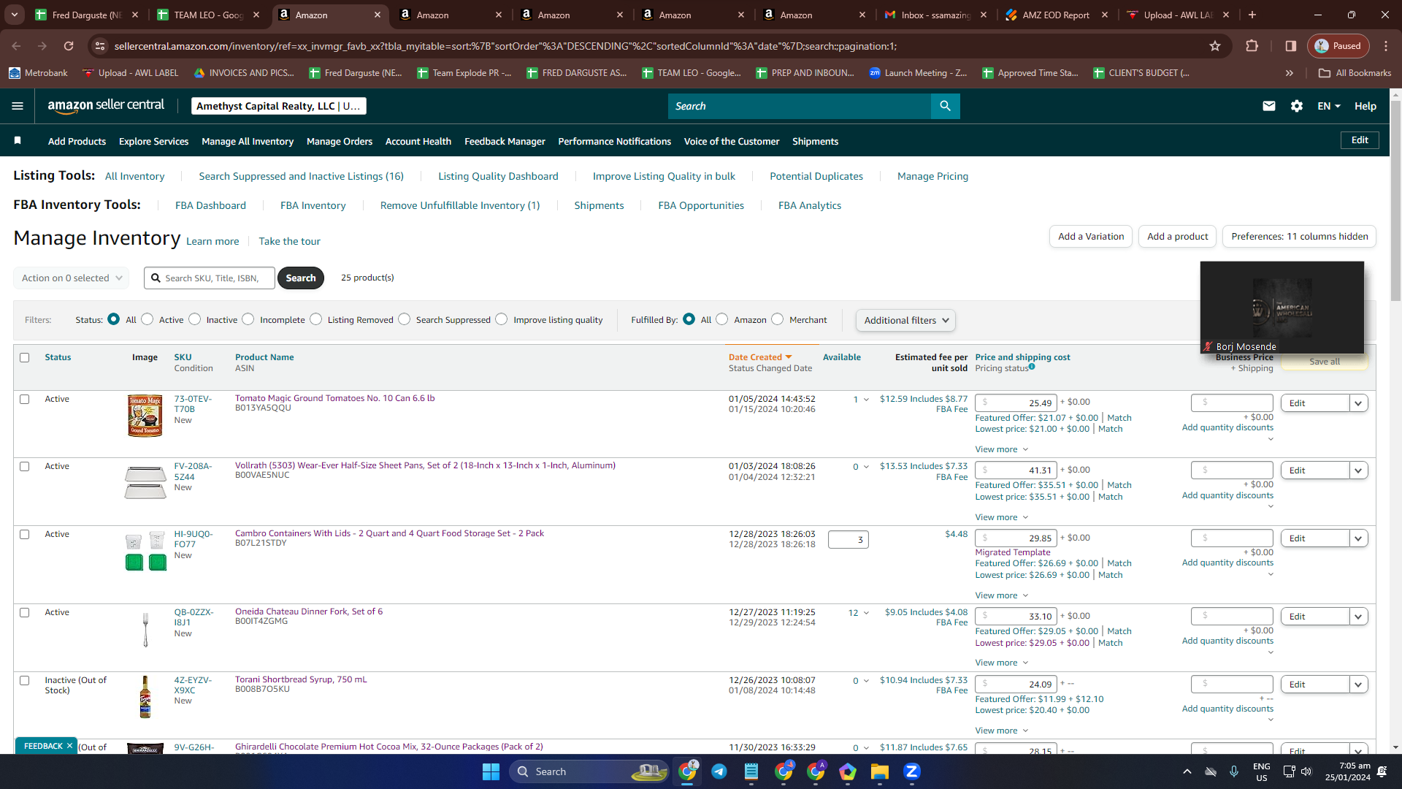Check the box for Vollrath Sheet Pans row
Screen dimensions: 1402x789
point(25,467)
